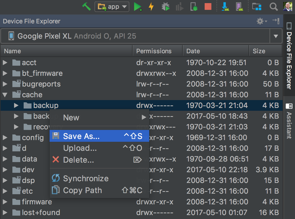The width and height of the screenshot is (295, 219).
Task: Start debugging with the bug icon
Action: click(x=166, y=6)
